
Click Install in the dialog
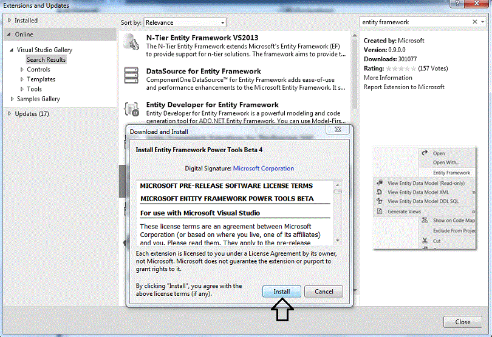[282, 292]
